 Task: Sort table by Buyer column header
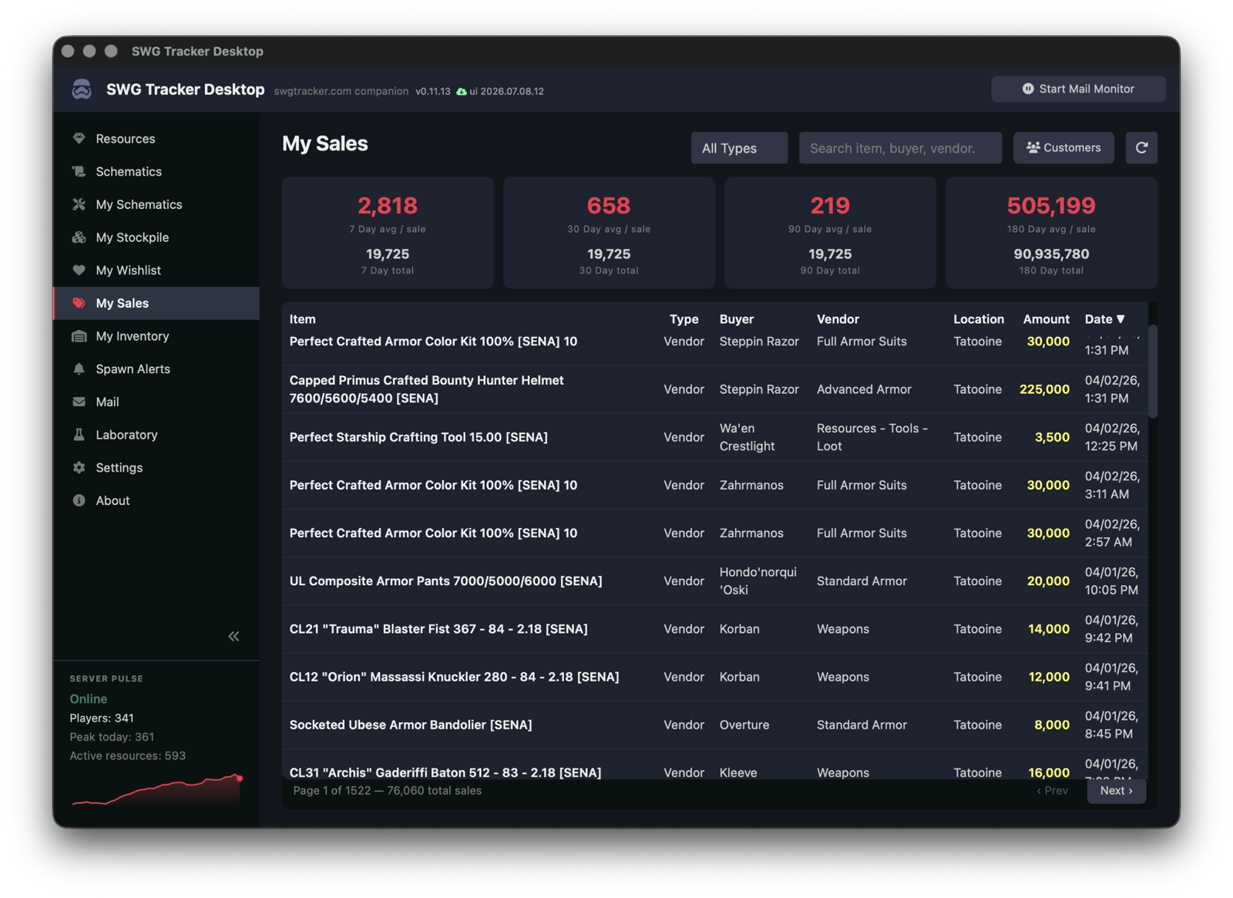click(736, 319)
